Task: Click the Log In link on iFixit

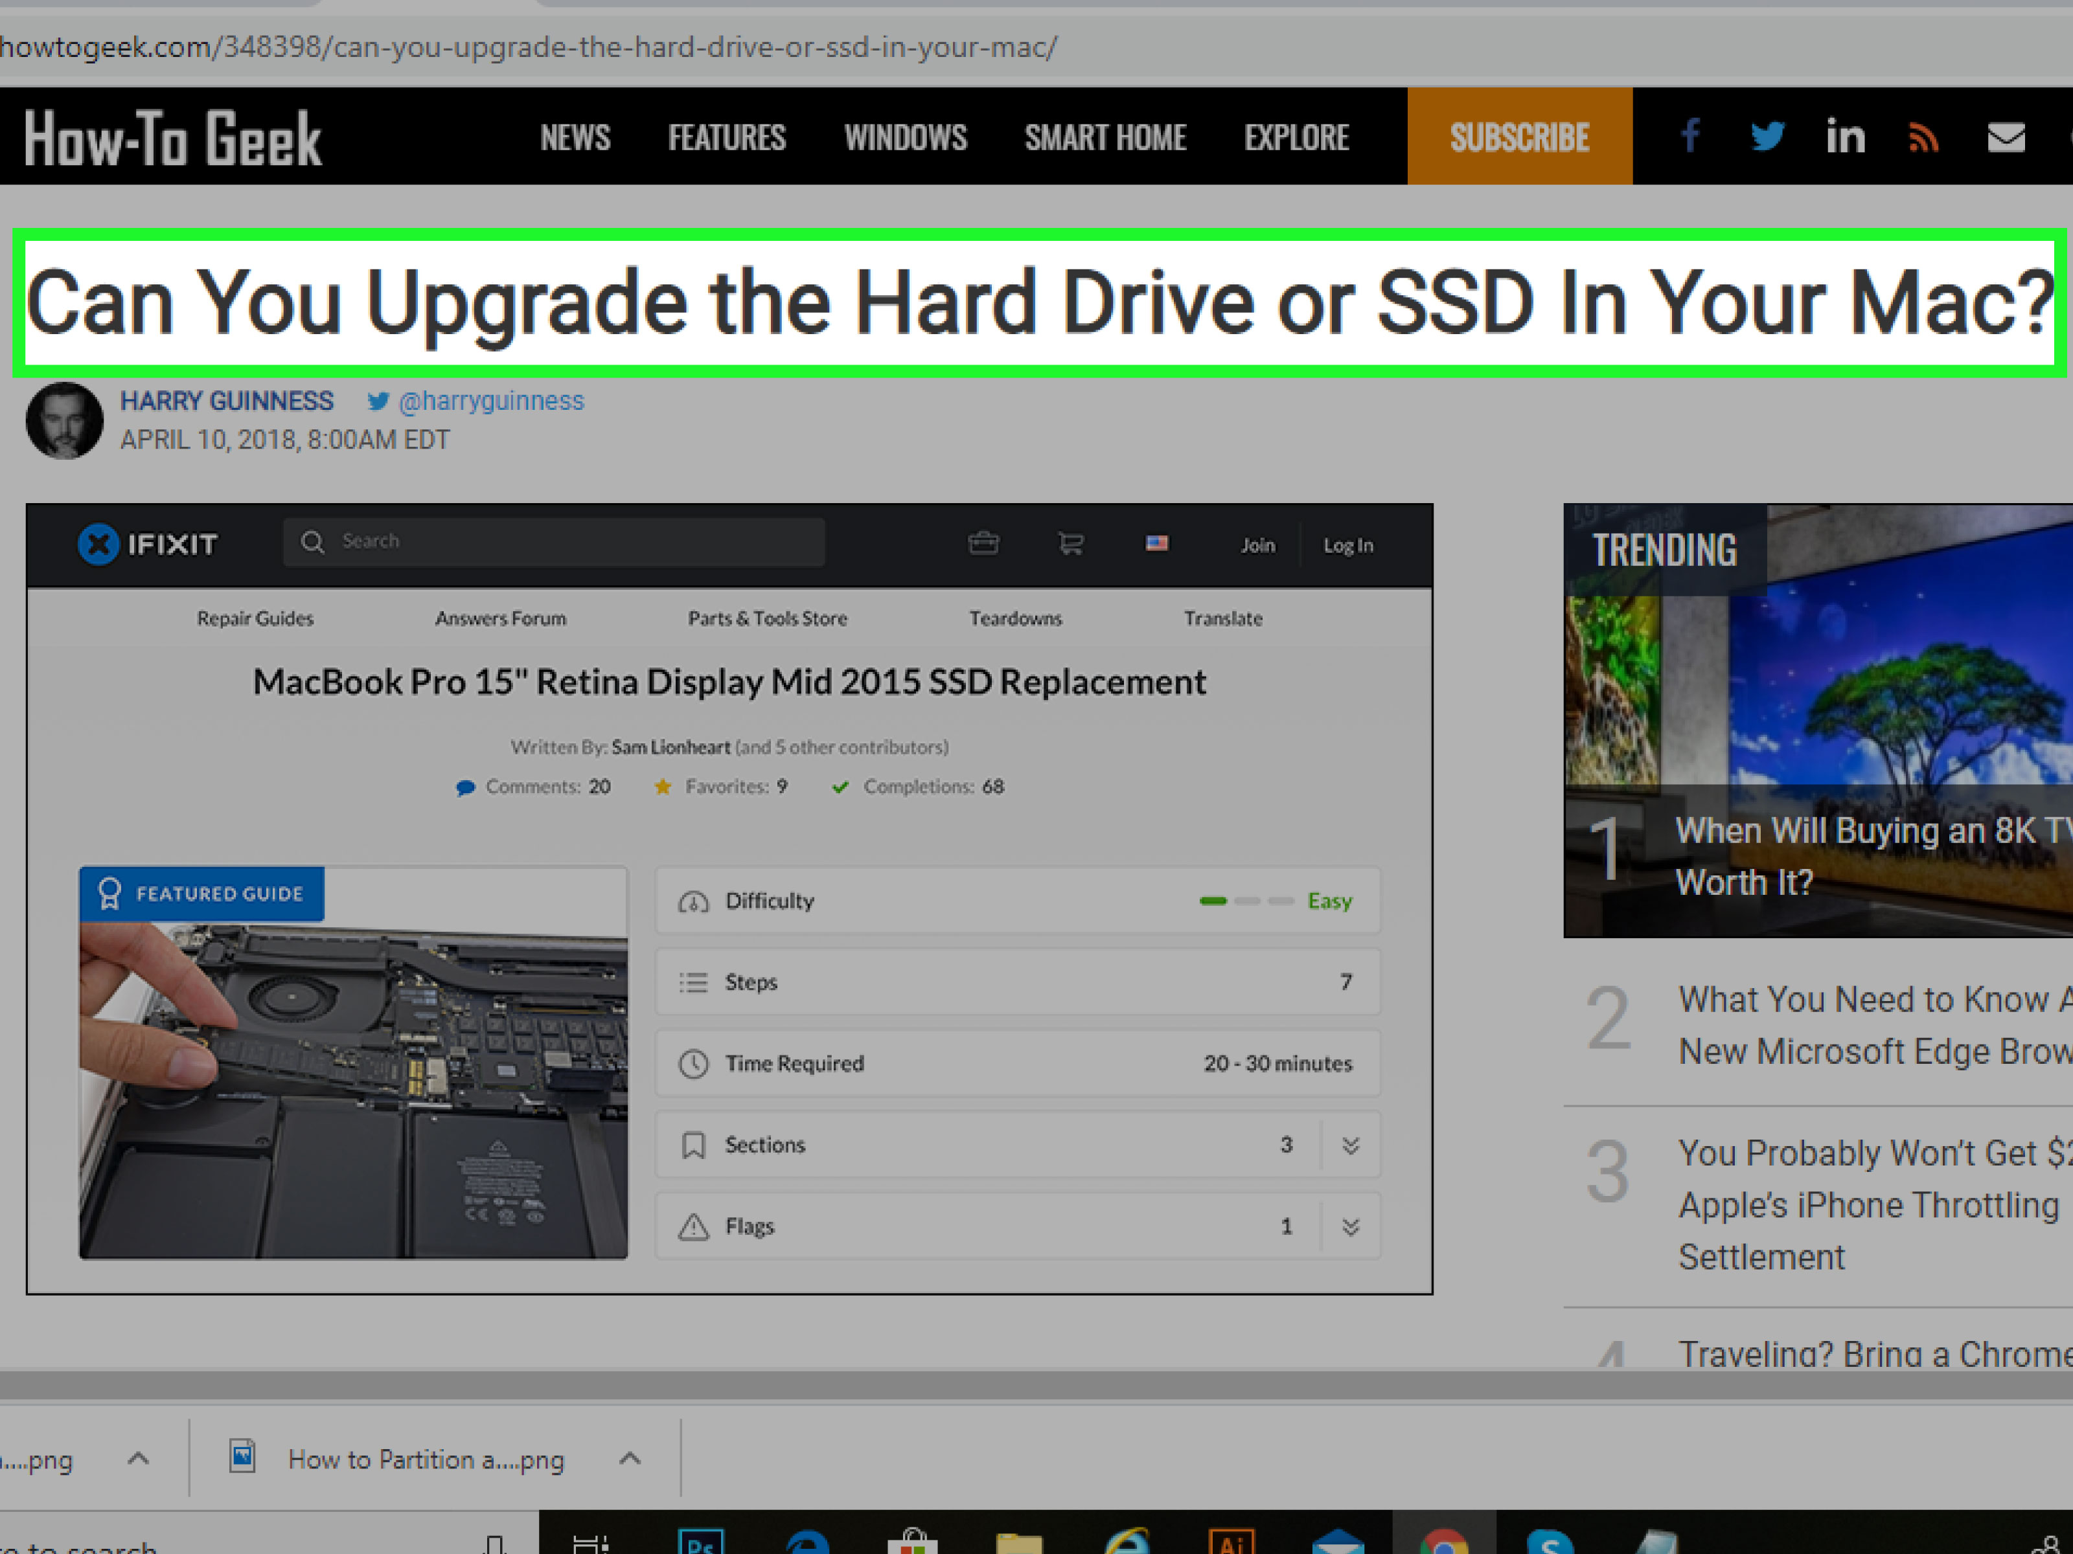Action: tap(1347, 545)
